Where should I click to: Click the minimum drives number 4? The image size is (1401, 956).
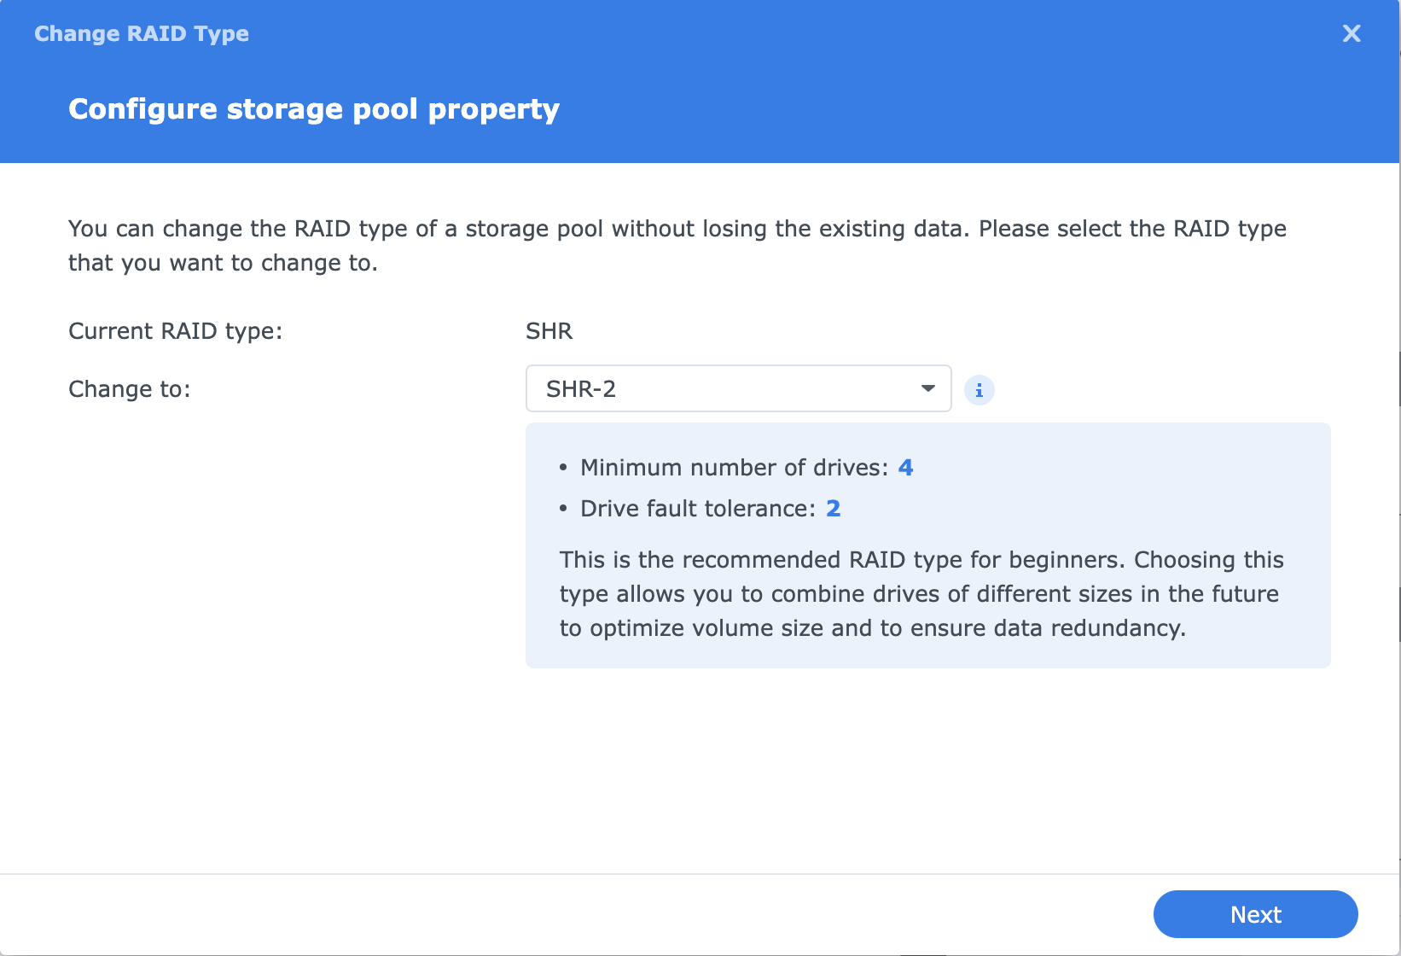(905, 468)
